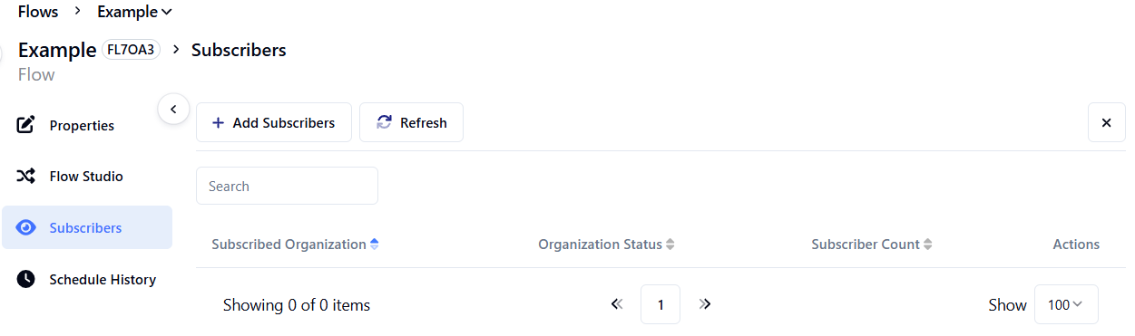Screen dimensions: 1135x336
Task: Click the Schedule History clock icon
Action: point(26,279)
